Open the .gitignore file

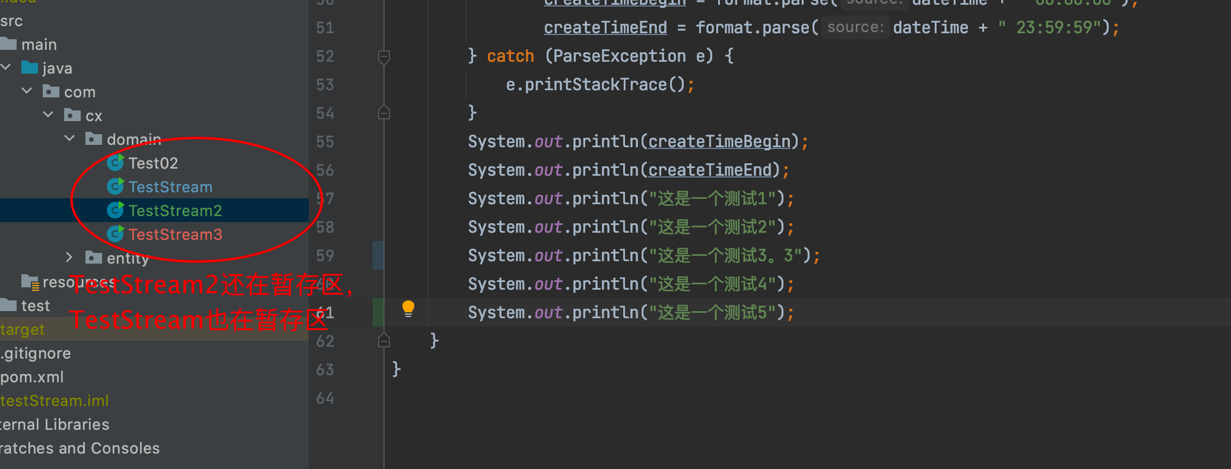pos(36,353)
